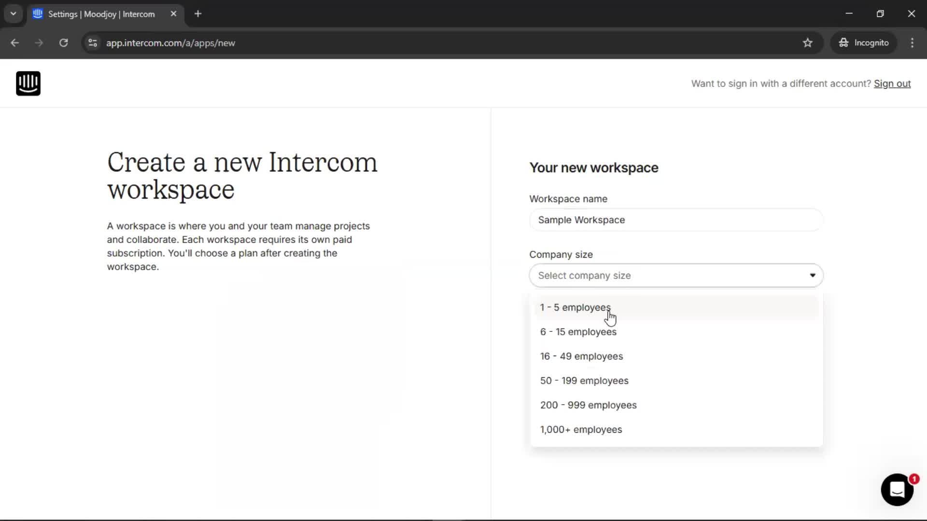Open a new browser tab
The image size is (927, 521).
198,14
